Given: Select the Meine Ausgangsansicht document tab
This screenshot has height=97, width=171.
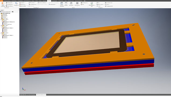Looking at the screenshot, I should pyautogui.click(x=32, y=95).
